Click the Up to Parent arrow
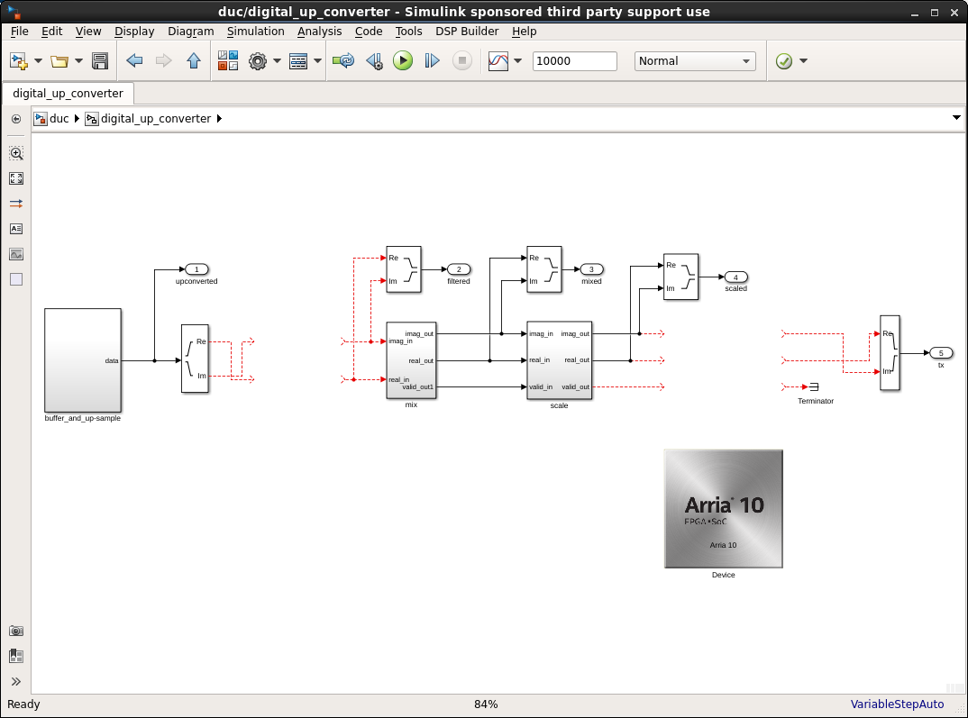 194,61
